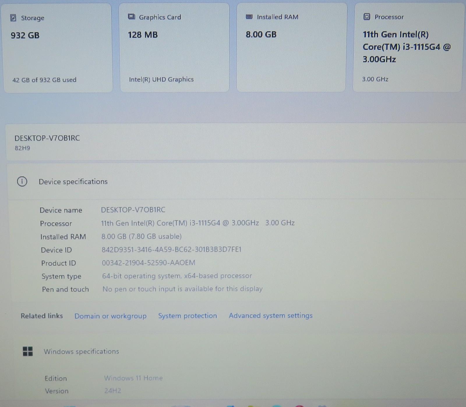Select the Intel(R) UHD Graphics label
This screenshot has width=466, height=407.
(161, 79)
